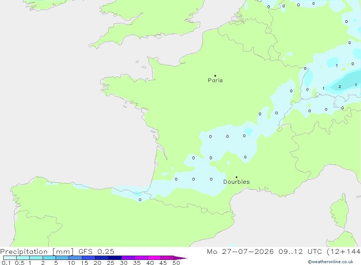
Task: Pick the 20–25 mm dark blue legend swatch
Action: coord(102,258)
